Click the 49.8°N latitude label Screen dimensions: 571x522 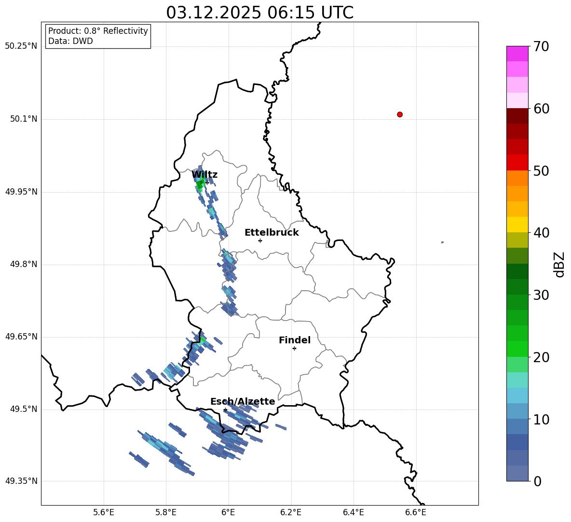point(23,264)
